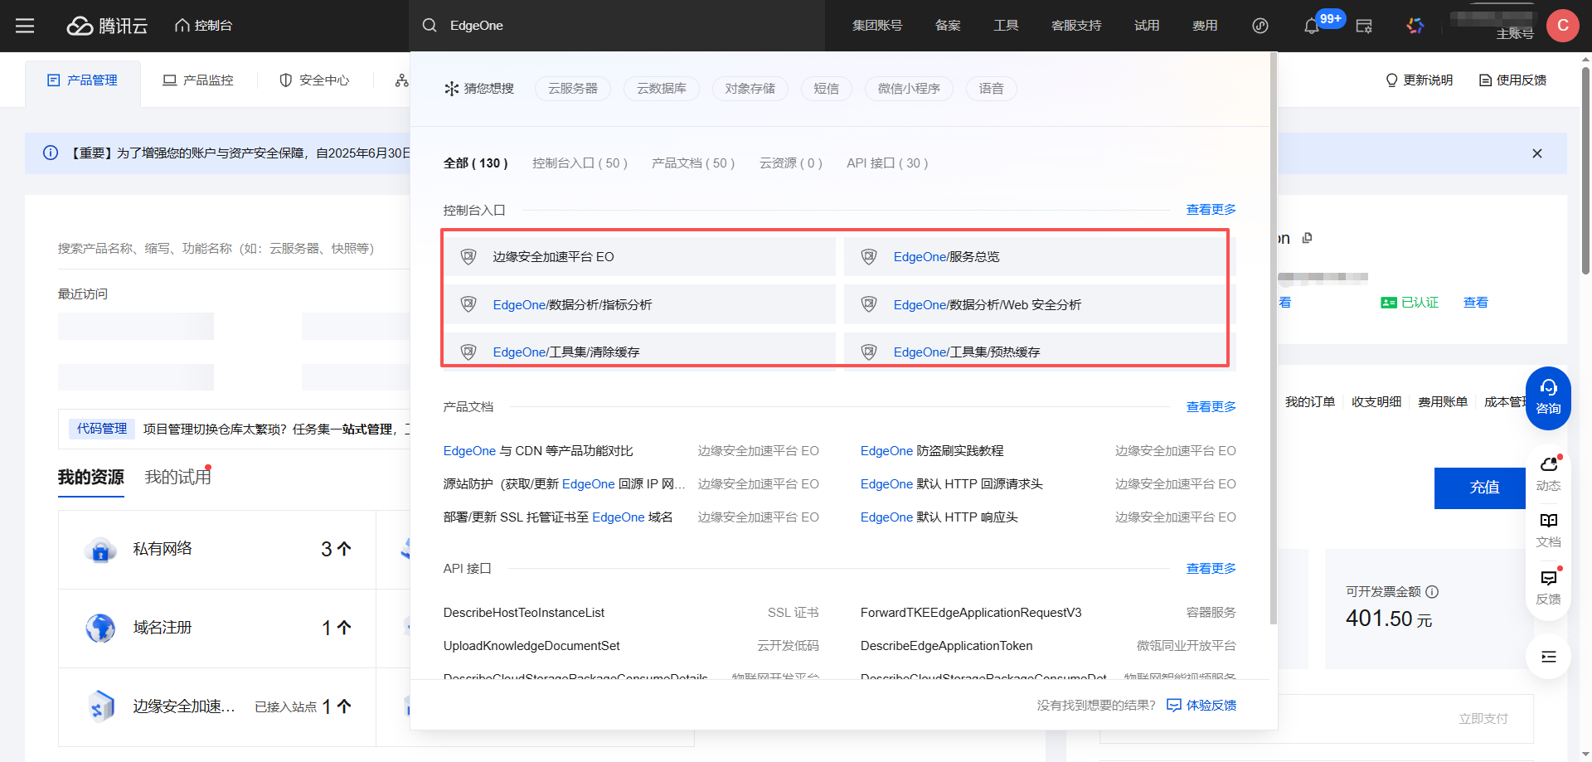Close the important notice banner
Image resolution: width=1592 pixels, height=762 pixels.
[1537, 153]
